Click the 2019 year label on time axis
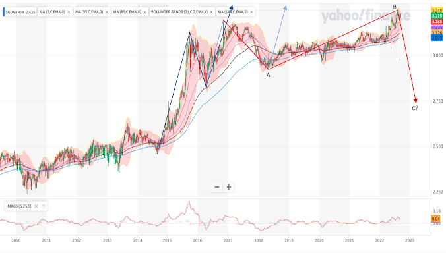This screenshot has width=446, height=253. click(289, 240)
